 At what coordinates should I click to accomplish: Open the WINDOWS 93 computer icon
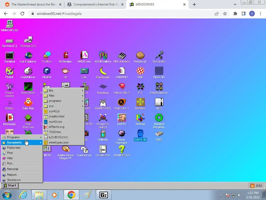tap(10, 26)
